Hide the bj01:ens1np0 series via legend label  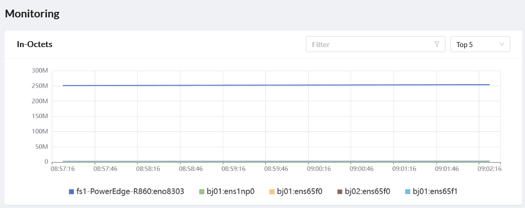coord(230,192)
